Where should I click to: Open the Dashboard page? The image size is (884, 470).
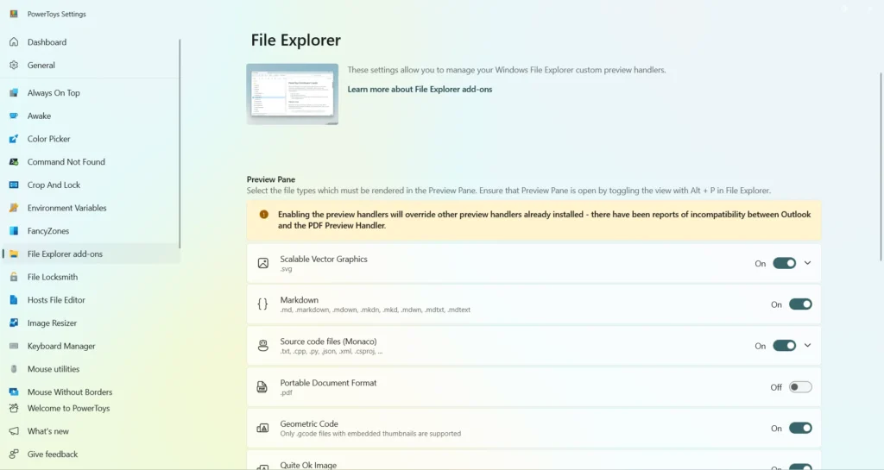pyautogui.click(x=92, y=42)
